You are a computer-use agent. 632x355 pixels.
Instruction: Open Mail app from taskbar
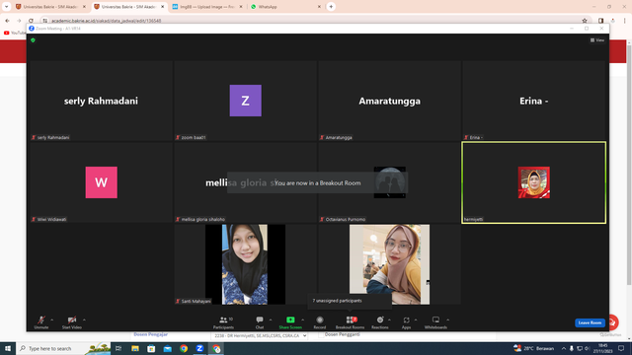pyautogui.click(x=168, y=348)
